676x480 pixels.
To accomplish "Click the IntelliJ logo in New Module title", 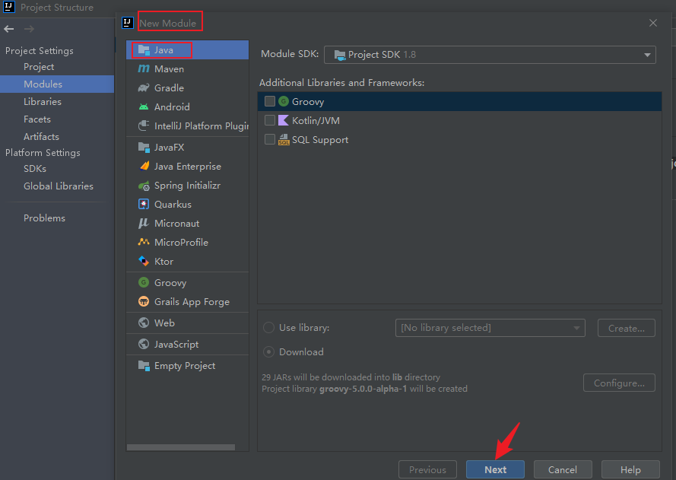I will (x=128, y=23).
